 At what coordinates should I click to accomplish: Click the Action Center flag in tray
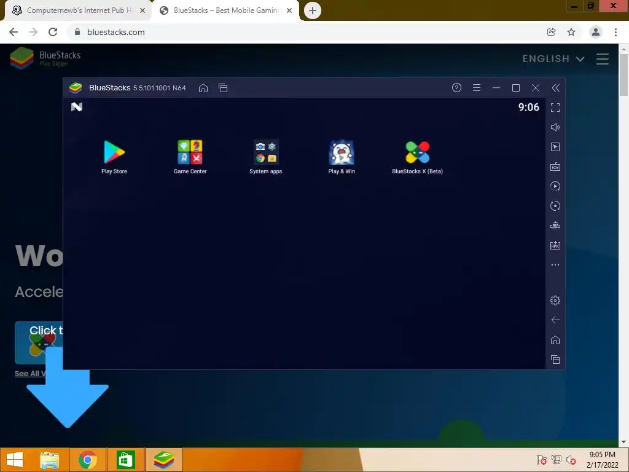(541, 460)
